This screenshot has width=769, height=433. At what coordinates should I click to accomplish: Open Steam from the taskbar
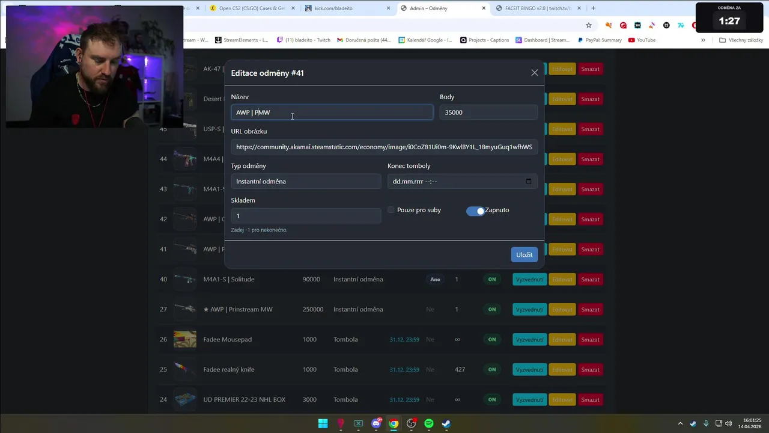[x=446, y=423]
